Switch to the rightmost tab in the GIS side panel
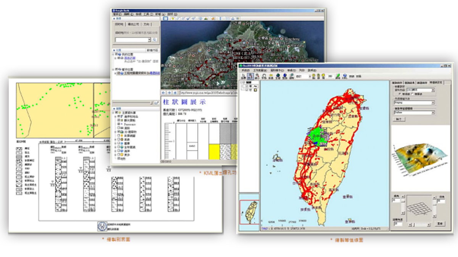The height and width of the screenshot is (257, 458). point(436,83)
